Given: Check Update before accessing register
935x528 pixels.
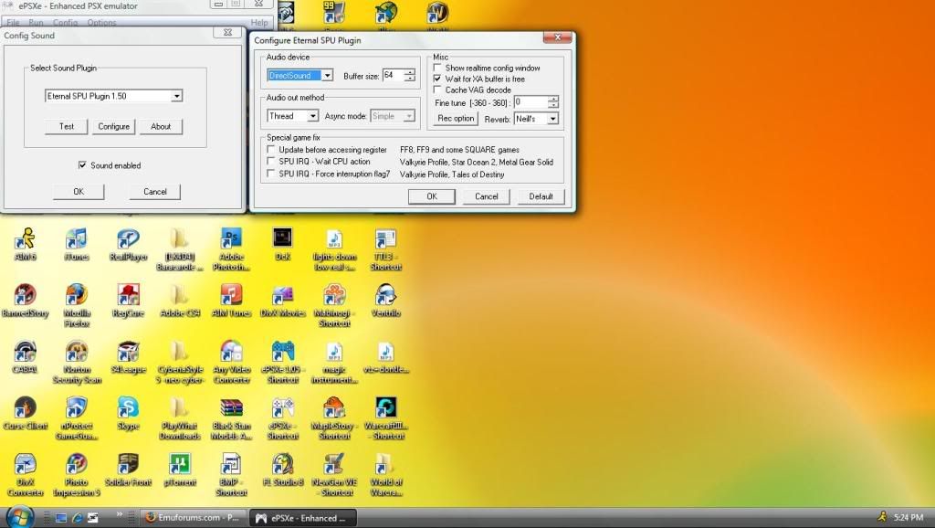Looking at the screenshot, I should click(270, 150).
